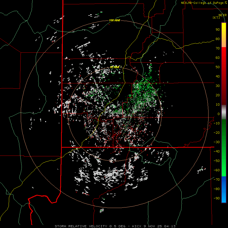Click the 90 value on the velocity scale
This screenshot has height=228, width=228.
coord(218,30)
